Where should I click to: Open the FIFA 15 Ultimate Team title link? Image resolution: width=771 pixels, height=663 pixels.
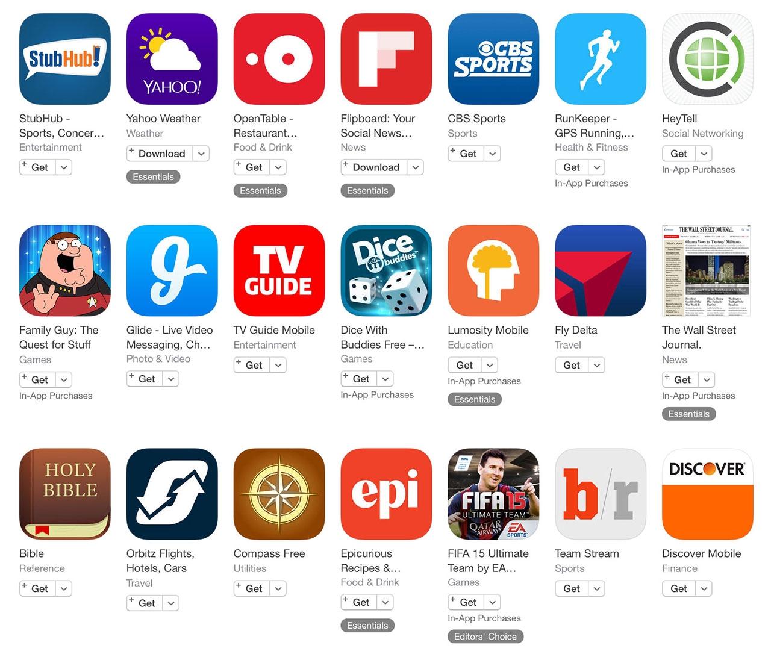tap(488, 561)
